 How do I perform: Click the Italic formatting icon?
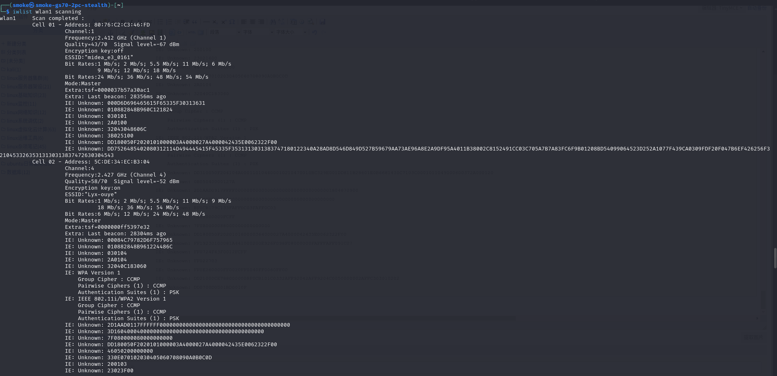pyautogui.click(x=132, y=22)
